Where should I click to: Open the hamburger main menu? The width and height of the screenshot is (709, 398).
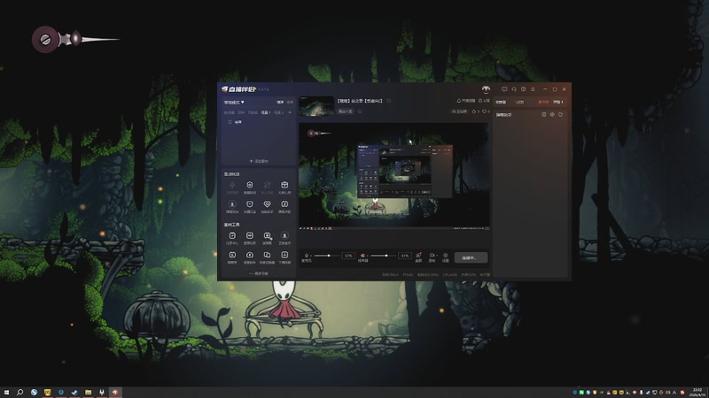(534, 89)
